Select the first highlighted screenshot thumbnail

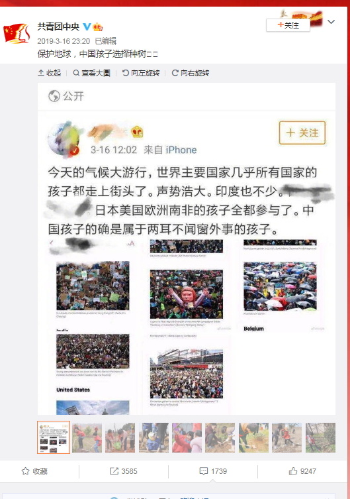[54, 437]
